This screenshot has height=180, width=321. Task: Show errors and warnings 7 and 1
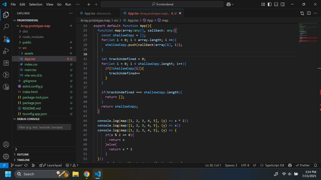click(72, 165)
